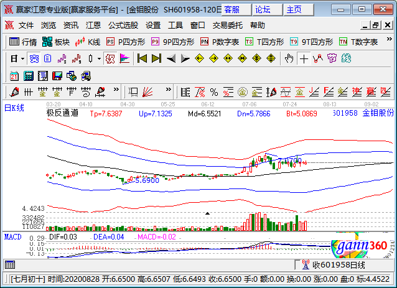
Task: Select the red 9-wave chart icon
Action: point(76,59)
